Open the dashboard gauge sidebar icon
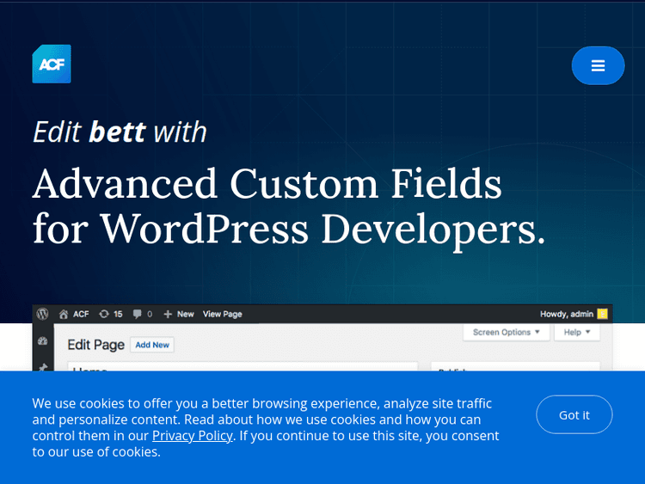Image resolution: width=645 pixels, height=484 pixels. (x=43, y=341)
